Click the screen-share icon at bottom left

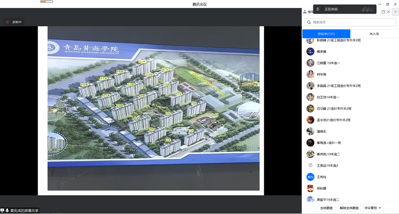(x=2, y=210)
